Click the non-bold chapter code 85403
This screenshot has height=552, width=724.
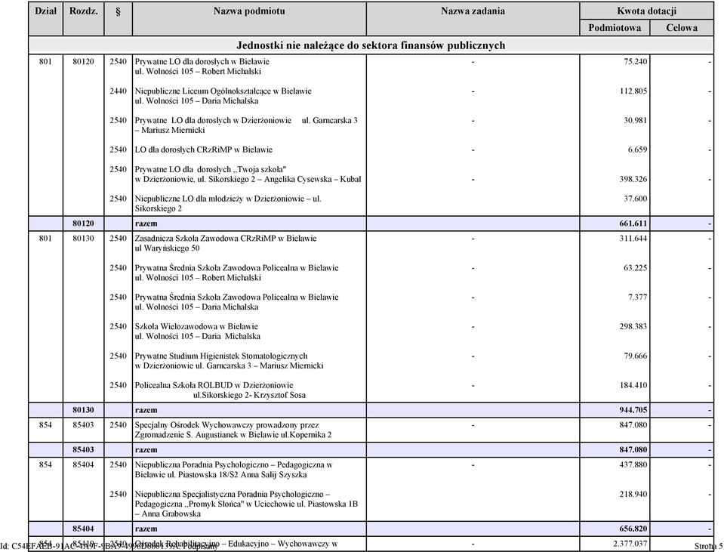click(84, 425)
